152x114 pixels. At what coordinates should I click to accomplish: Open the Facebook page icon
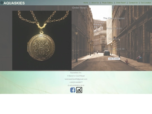click(73, 90)
